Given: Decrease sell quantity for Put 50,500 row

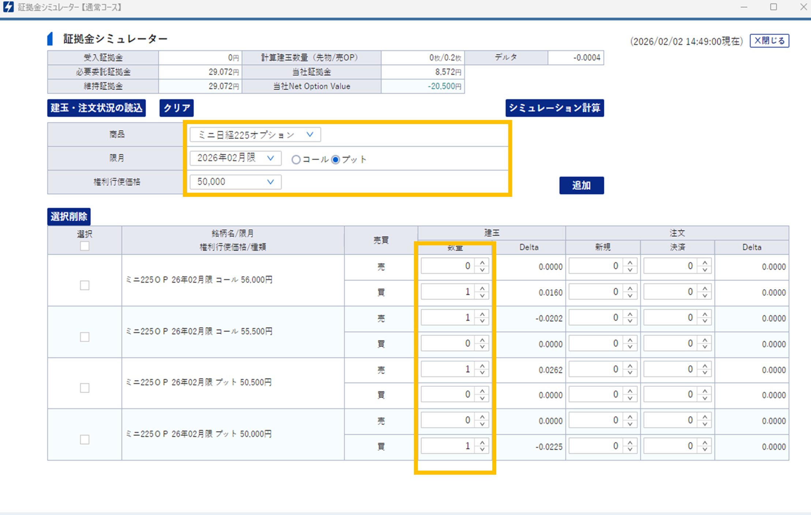Looking at the screenshot, I should (x=482, y=373).
